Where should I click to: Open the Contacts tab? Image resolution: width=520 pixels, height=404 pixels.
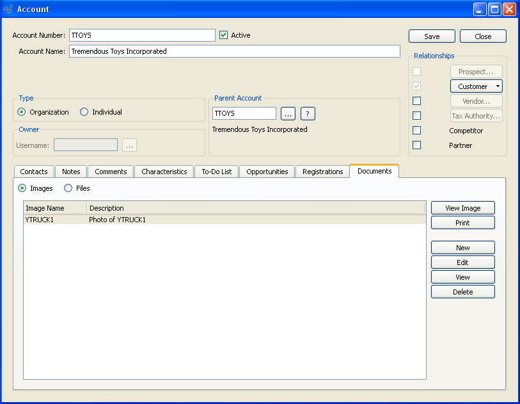tap(34, 172)
